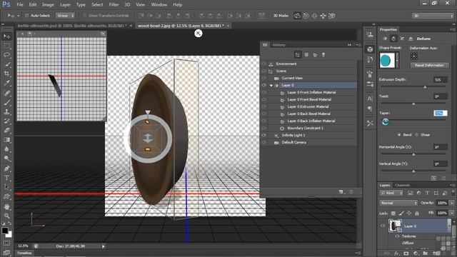Screen dimensions: 457x257
Task: Select the Gradient tool
Action: 6,140
